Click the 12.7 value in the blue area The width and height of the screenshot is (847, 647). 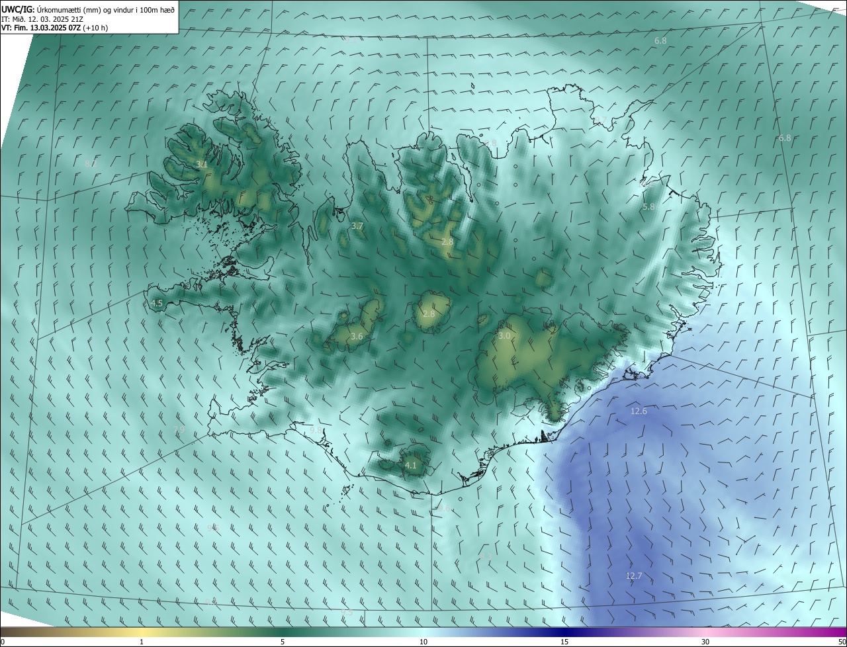[634, 576]
